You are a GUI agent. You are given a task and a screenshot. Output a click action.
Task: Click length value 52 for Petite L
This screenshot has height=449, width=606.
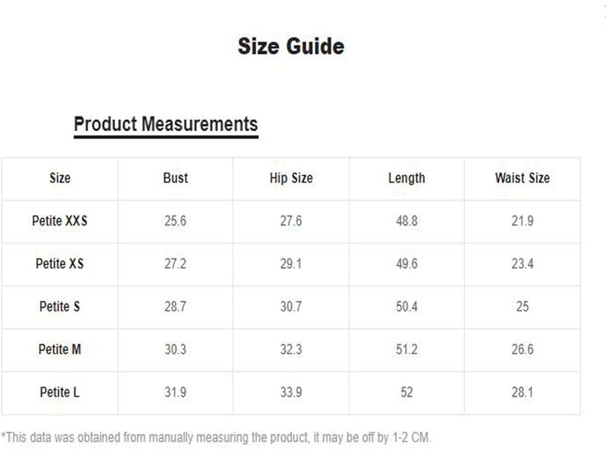coord(407,392)
